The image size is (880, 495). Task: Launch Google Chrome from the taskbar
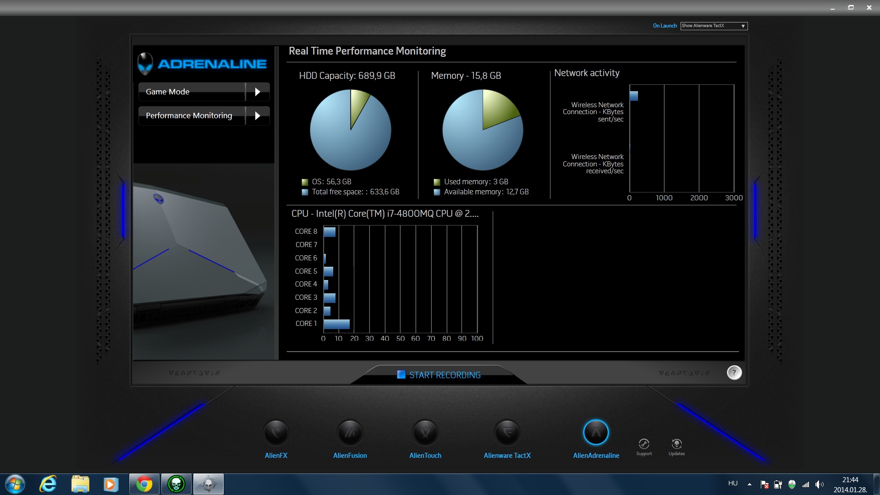144,484
